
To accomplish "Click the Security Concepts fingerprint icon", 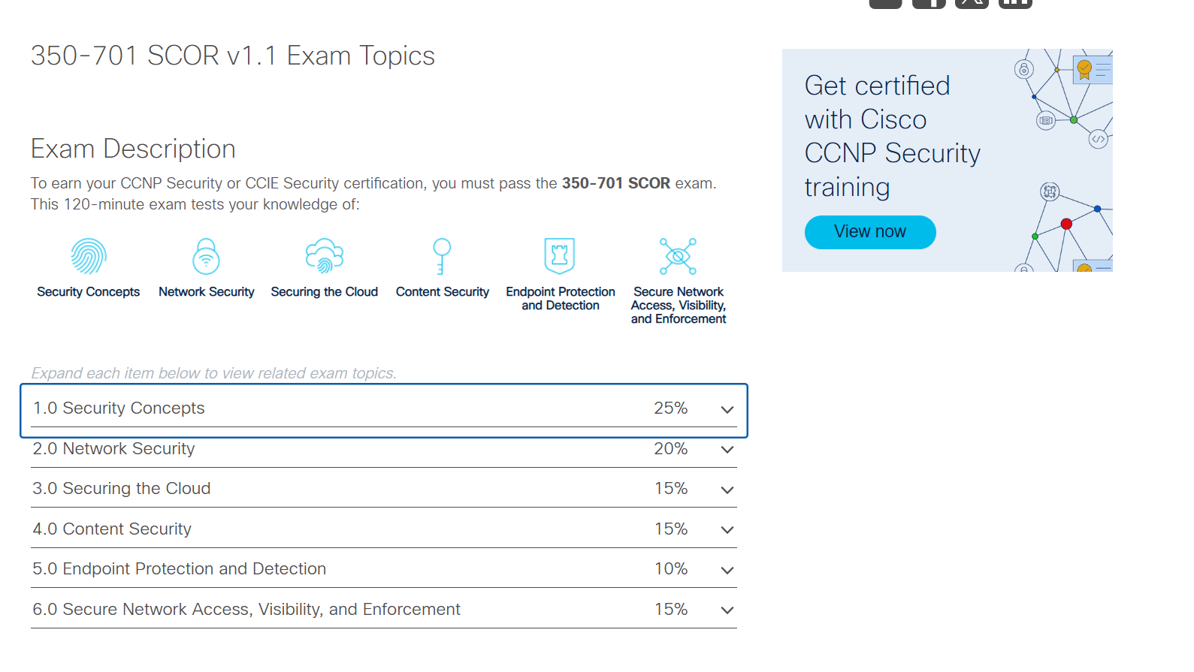I will 88,256.
